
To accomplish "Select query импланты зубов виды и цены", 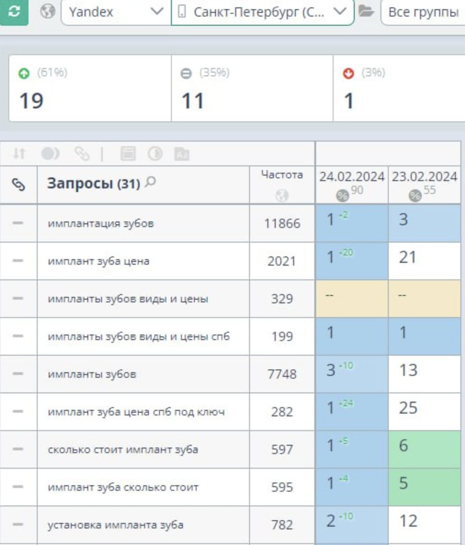I will point(128,299).
